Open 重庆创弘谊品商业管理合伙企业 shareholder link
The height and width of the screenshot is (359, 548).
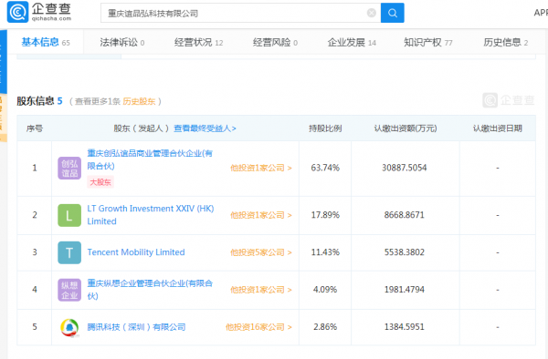tap(150, 159)
